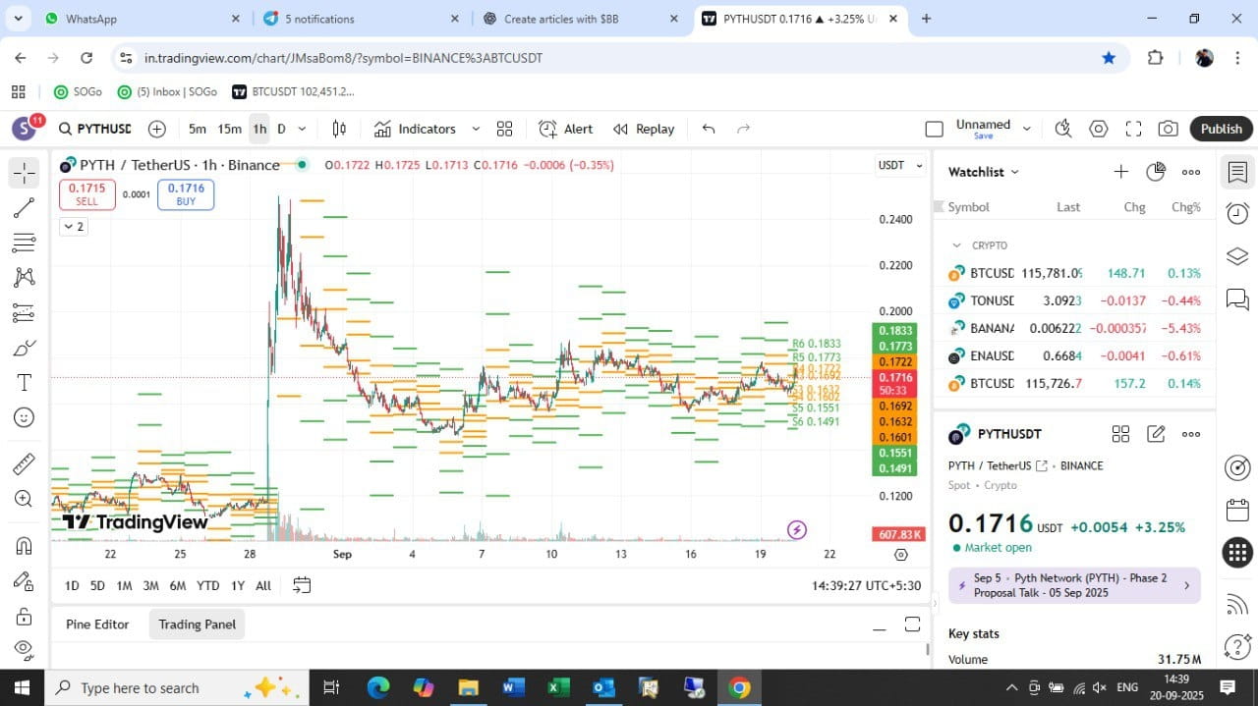This screenshot has height=706, width=1258.
Task: Open the Indicators dialog
Action: tap(415, 129)
